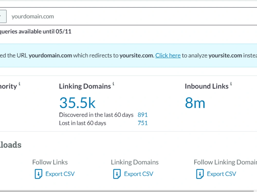The image size is (257, 192).
Task: Click the Linking Domains download icon
Action: pos(117,174)
